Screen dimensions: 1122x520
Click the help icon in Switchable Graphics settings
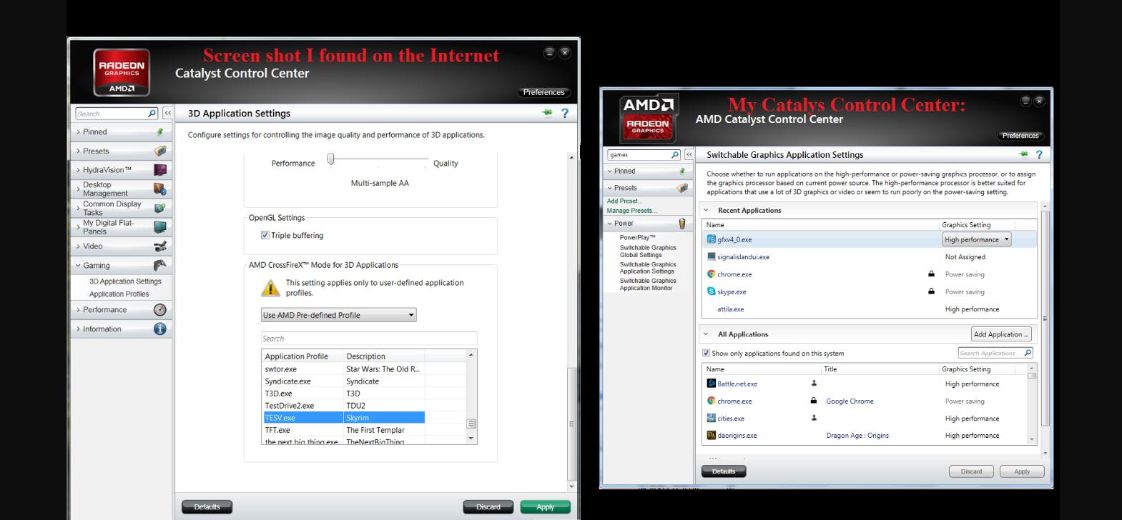click(1039, 154)
